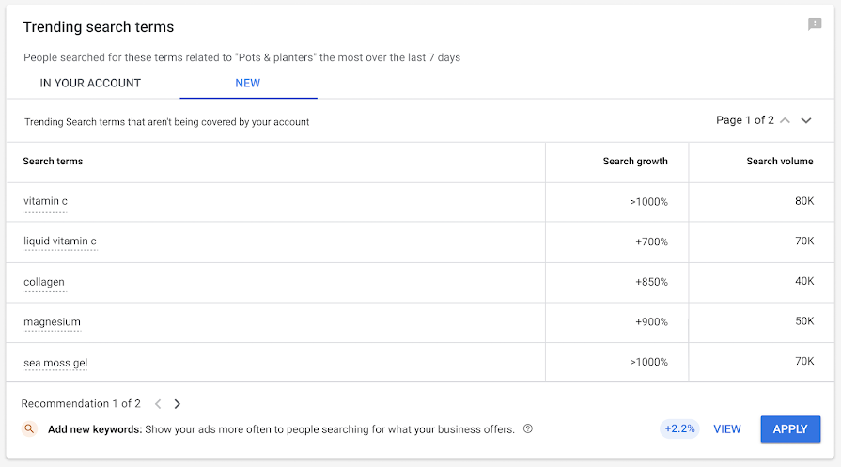The width and height of the screenshot is (841, 467).
Task: Click the vitamin c search term
Action: (x=45, y=201)
